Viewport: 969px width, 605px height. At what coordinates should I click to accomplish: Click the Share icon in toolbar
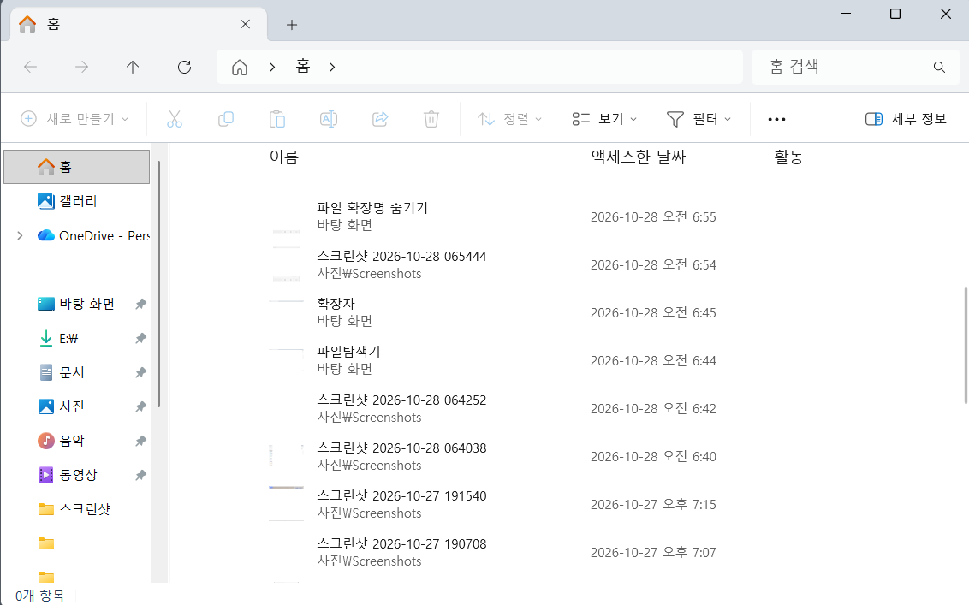coord(380,119)
